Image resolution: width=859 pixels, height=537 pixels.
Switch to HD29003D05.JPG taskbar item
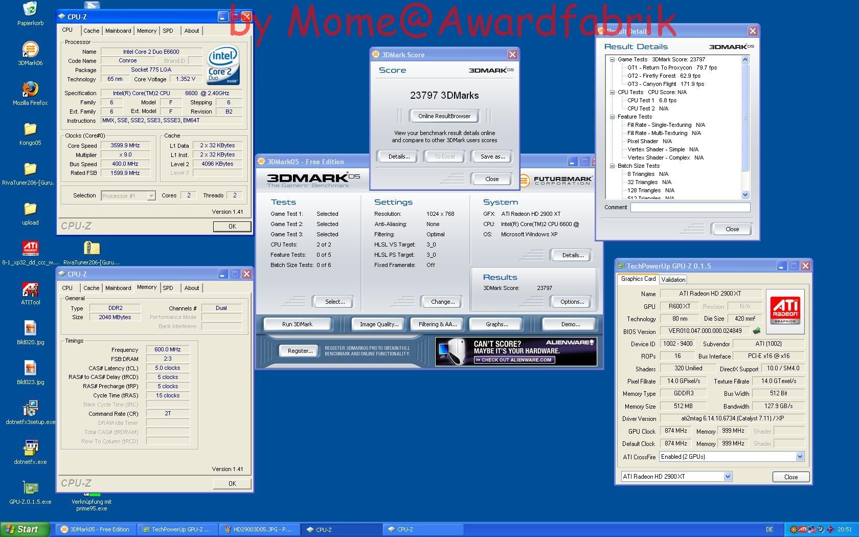pos(258,529)
